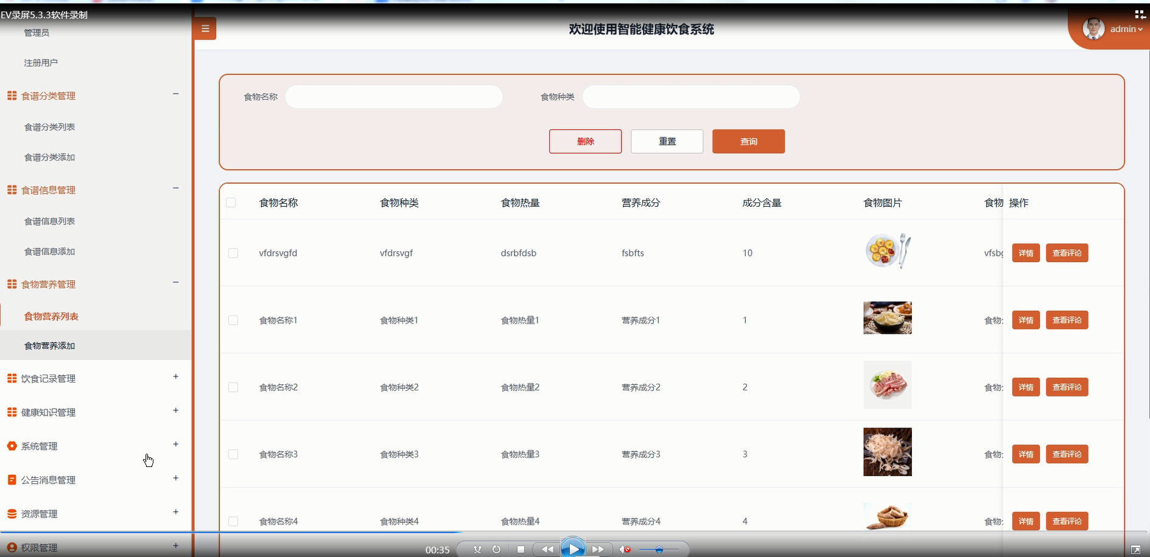This screenshot has width=1150, height=557.
Task: Expand the 公告消息管理 section
Action: pos(175,478)
